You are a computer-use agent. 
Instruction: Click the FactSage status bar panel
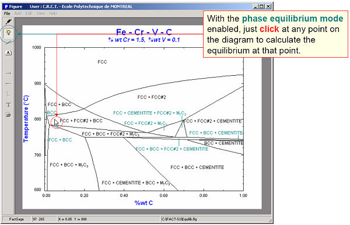(x=16, y=219)
